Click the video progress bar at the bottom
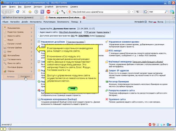 (x=92, y=129)
